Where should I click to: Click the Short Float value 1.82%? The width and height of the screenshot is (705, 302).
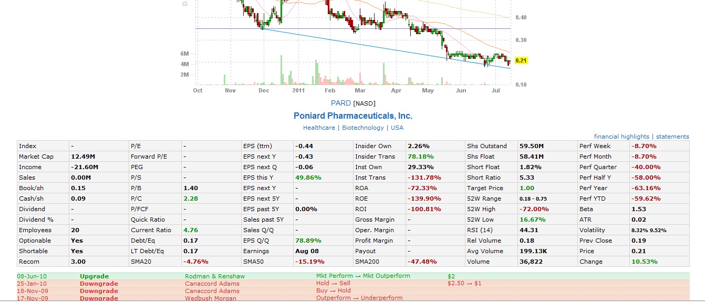530,167
